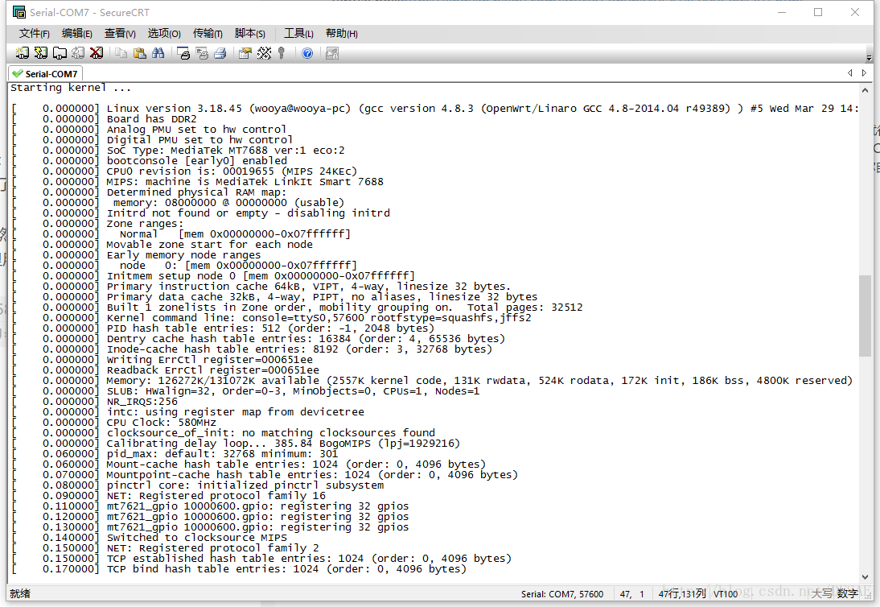
Task: Click the Disconnect red X icon
Action: 97,53
